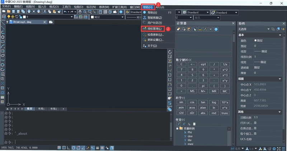Open the Layer Properties Manager icon
Screen dimensions: 287x151
tap(4, 17)
